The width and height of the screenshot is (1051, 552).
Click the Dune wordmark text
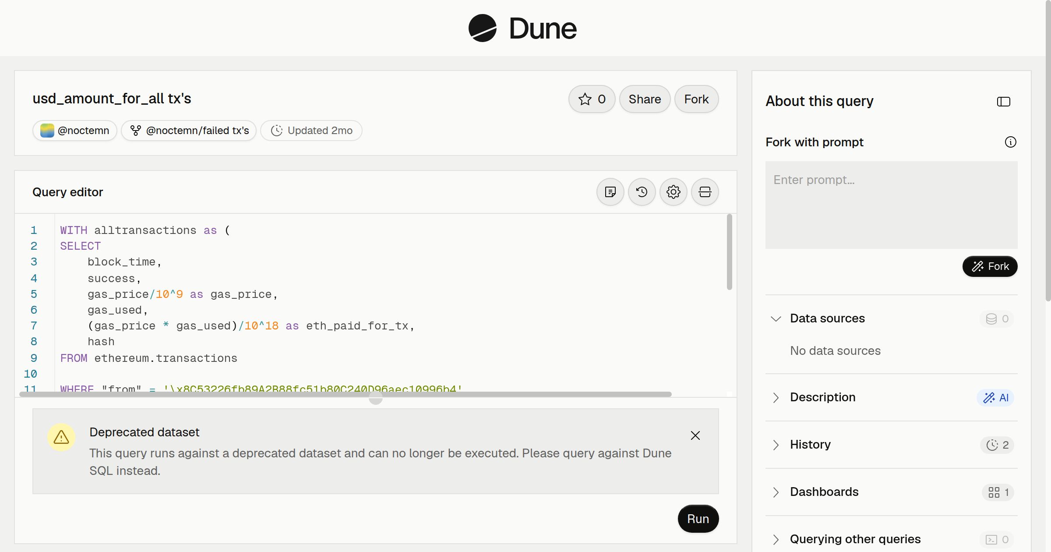(x=543, y=28)
